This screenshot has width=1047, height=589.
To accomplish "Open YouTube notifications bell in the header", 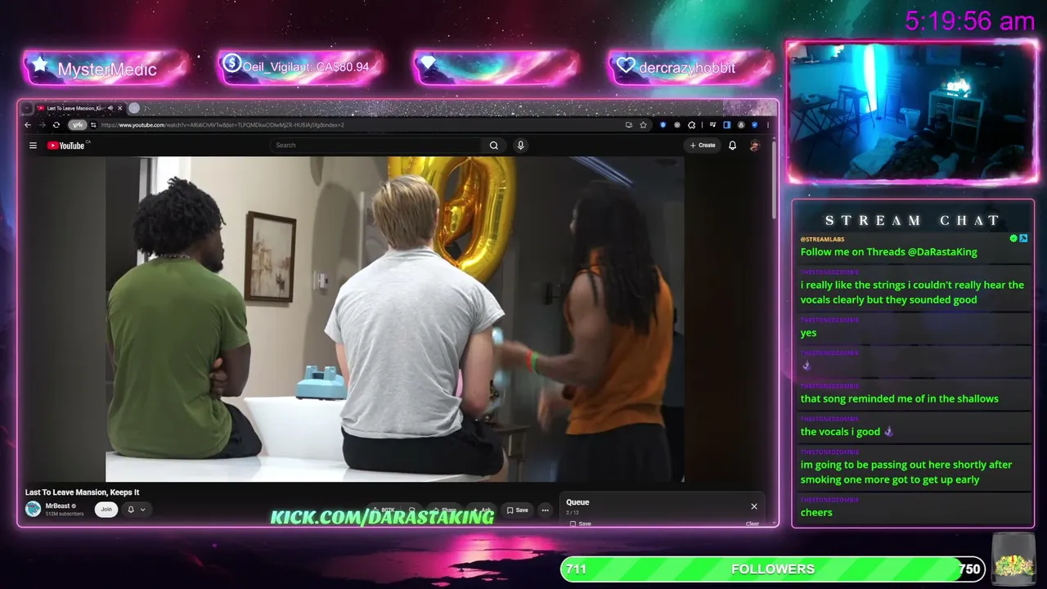I will 732,146.
